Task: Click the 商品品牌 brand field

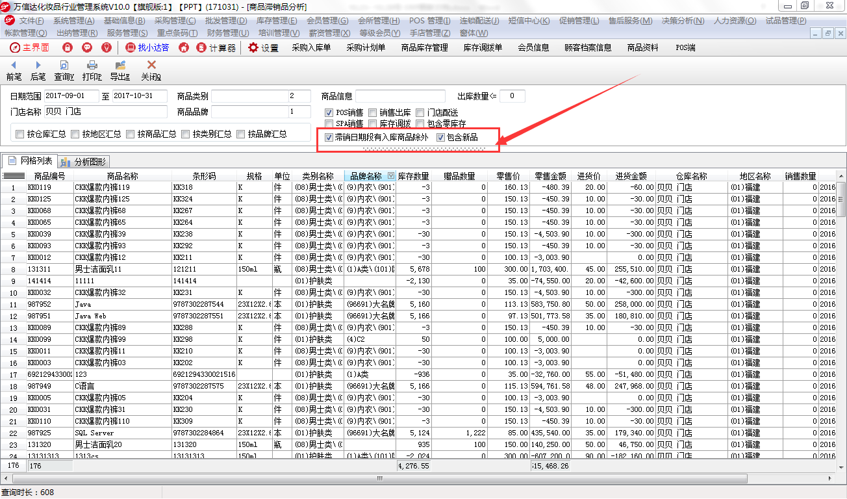Action: [x=261, y=112]
